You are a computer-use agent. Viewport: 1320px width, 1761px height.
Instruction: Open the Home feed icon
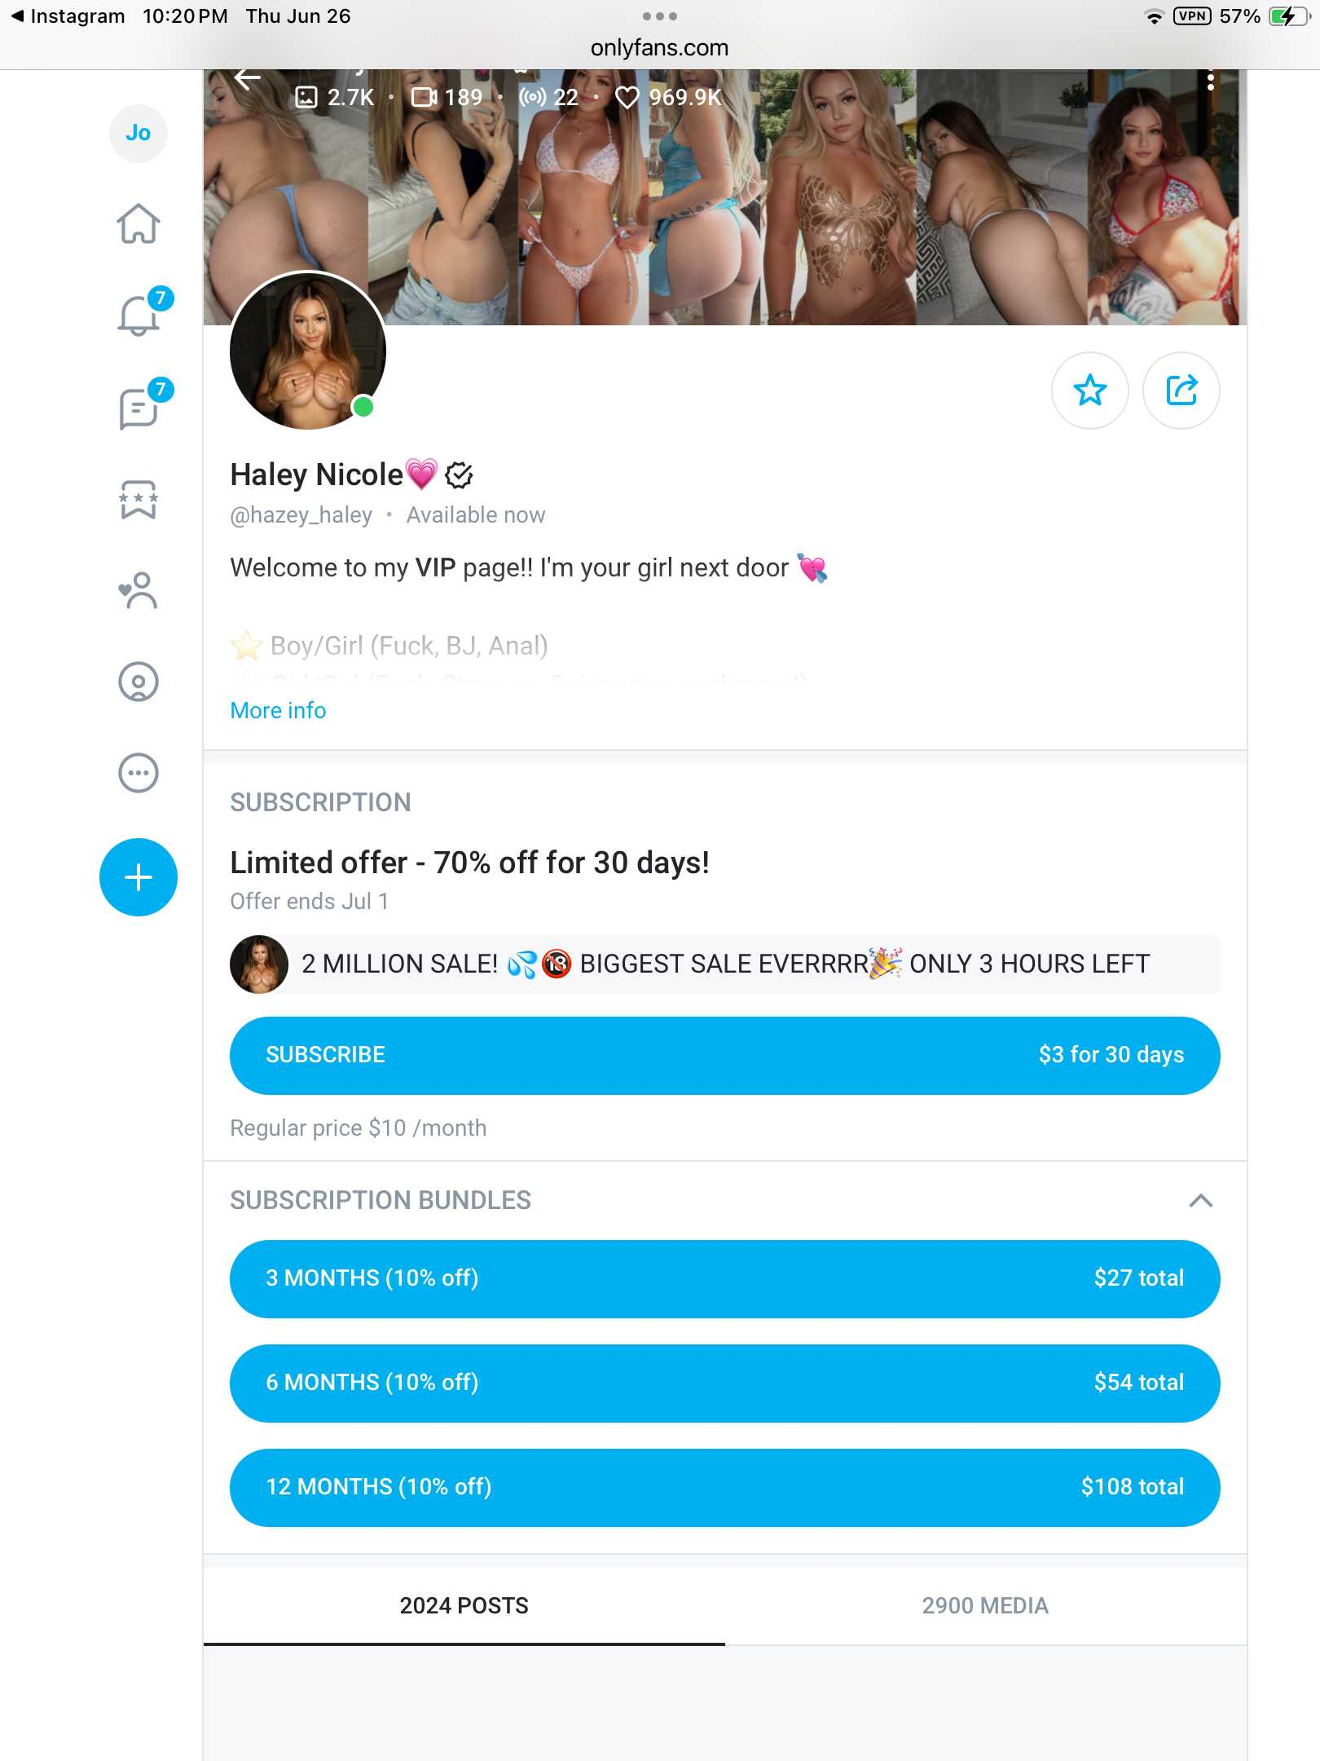point(139,223)
